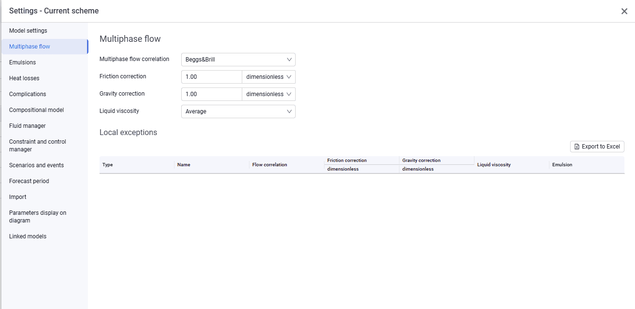
Task: Go to Emulsions settings
Action: (44, 62)
